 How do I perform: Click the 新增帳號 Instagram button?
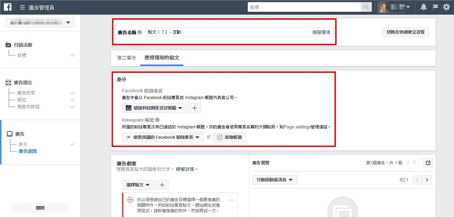click(x=230, y=137)
